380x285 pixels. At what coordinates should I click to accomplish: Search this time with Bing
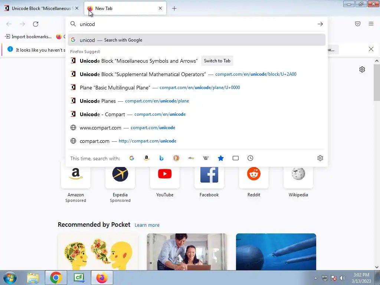(161, 158)
